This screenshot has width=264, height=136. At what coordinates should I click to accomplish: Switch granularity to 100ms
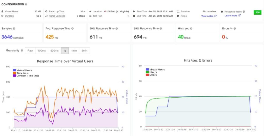(42, 51)
